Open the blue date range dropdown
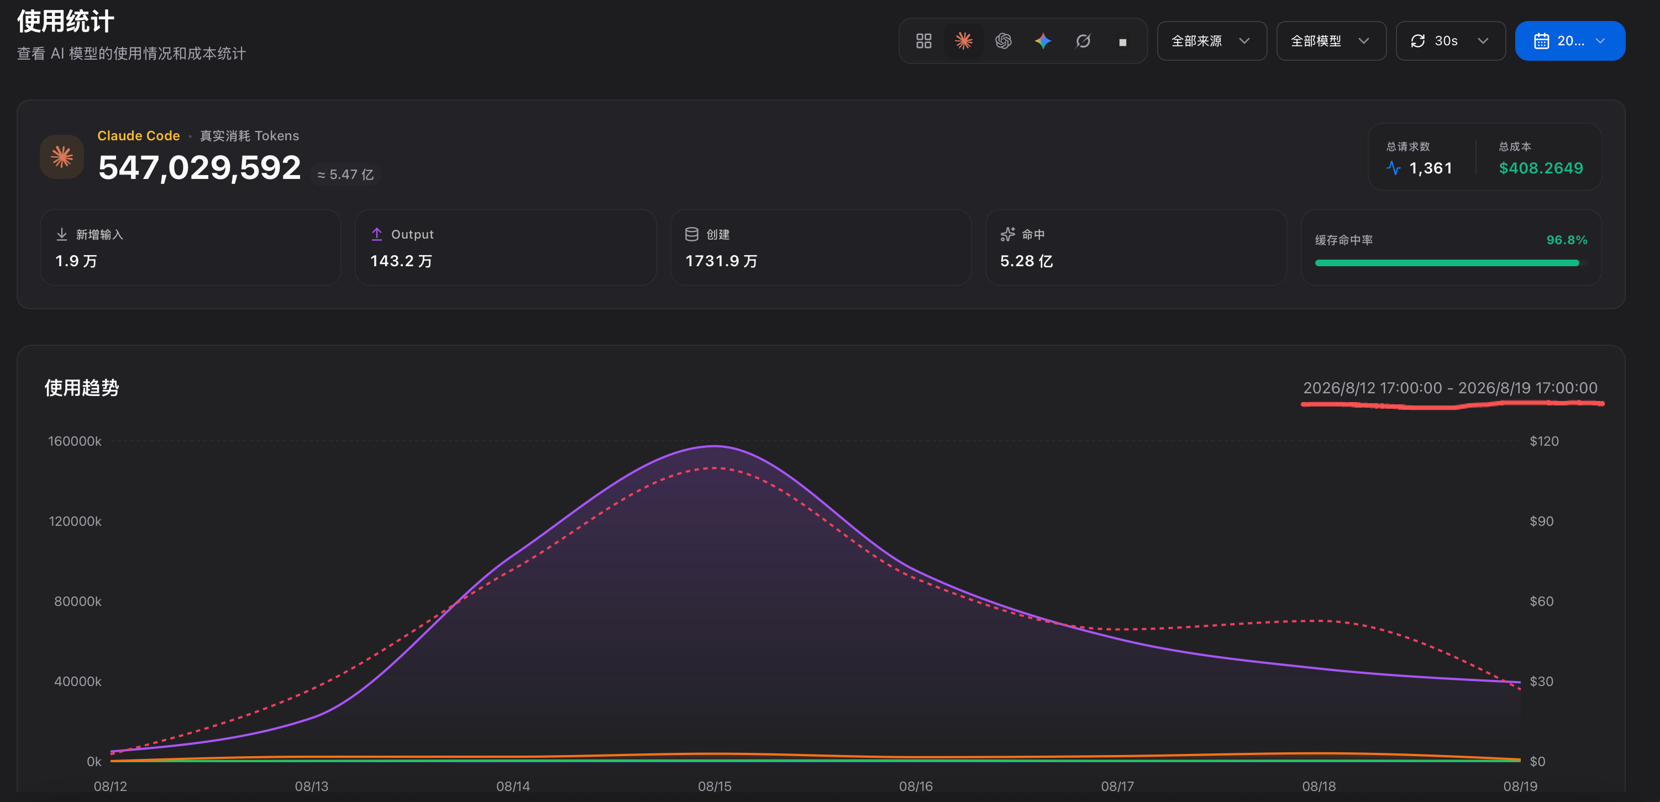 point(1570,41)
